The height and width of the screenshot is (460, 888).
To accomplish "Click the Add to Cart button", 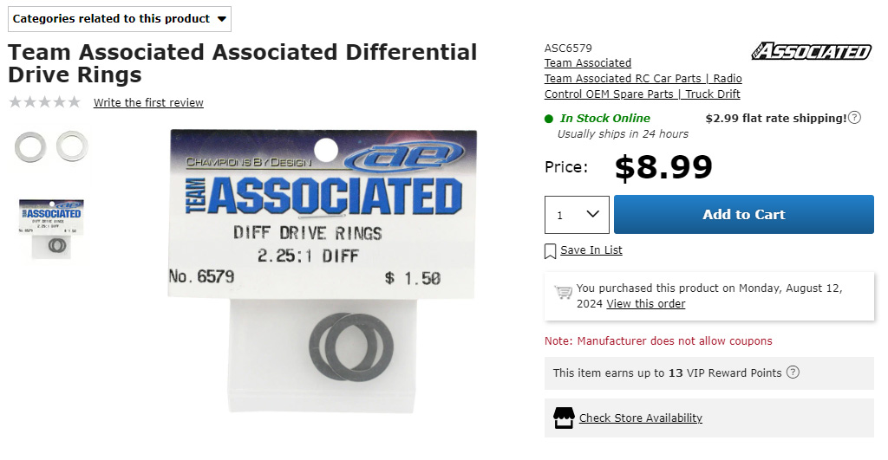I will [x=743, y=215].
